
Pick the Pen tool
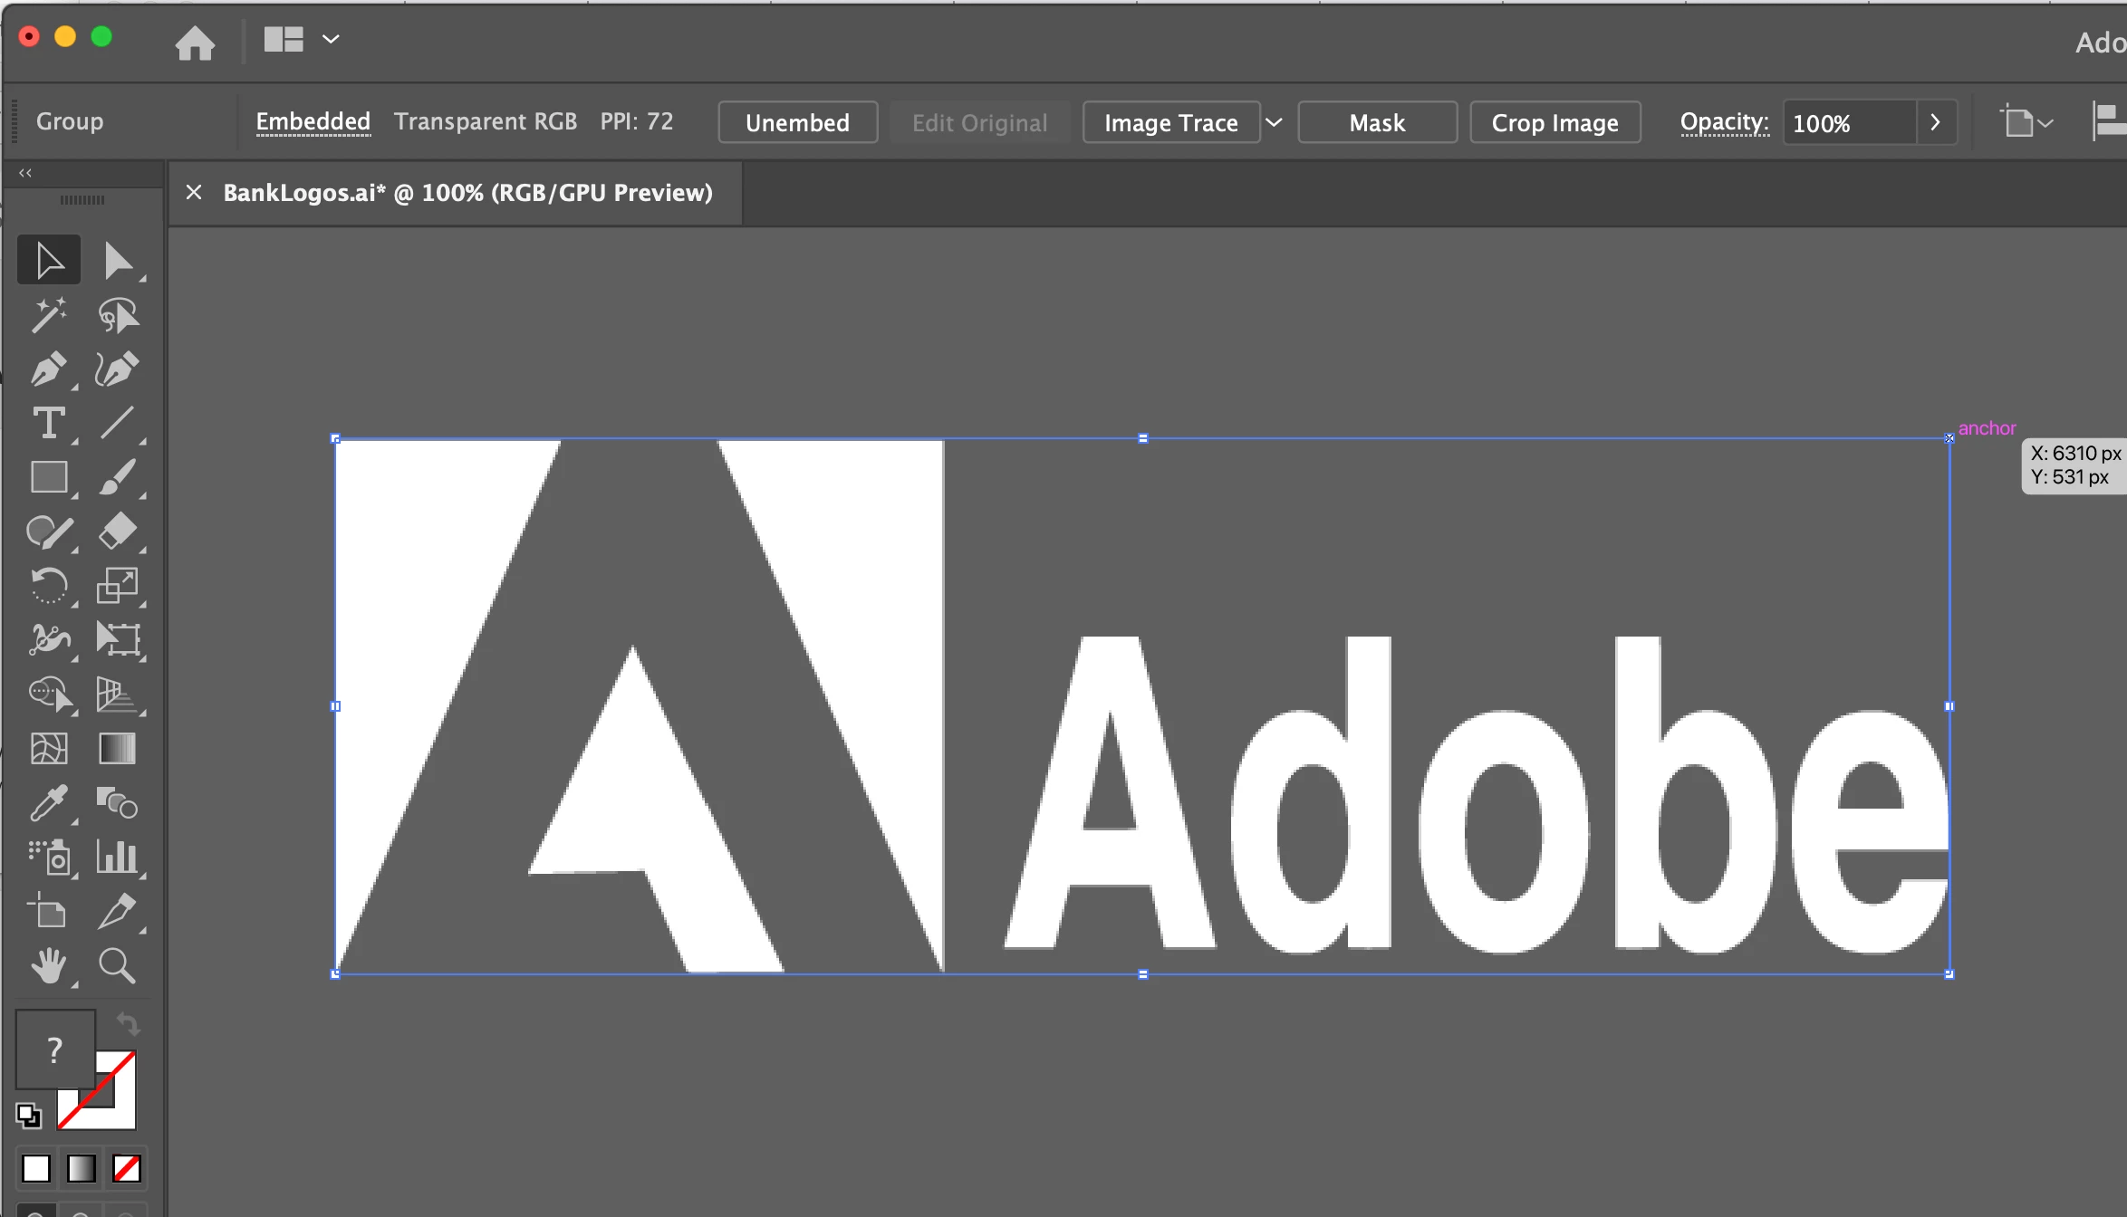[x=49, y=369]
